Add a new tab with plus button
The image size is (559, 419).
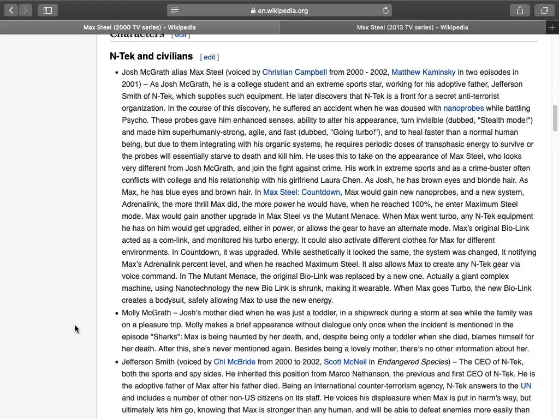(x=552, y=27)
